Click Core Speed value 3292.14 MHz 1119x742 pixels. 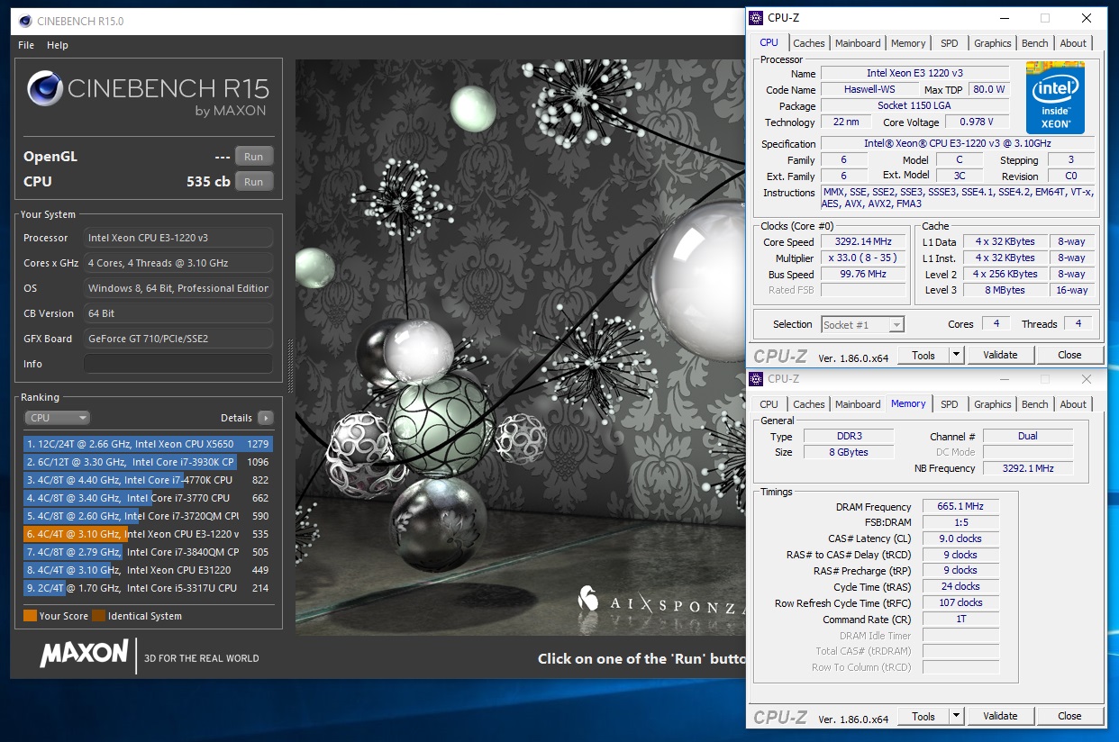click(x=863, y=242)
